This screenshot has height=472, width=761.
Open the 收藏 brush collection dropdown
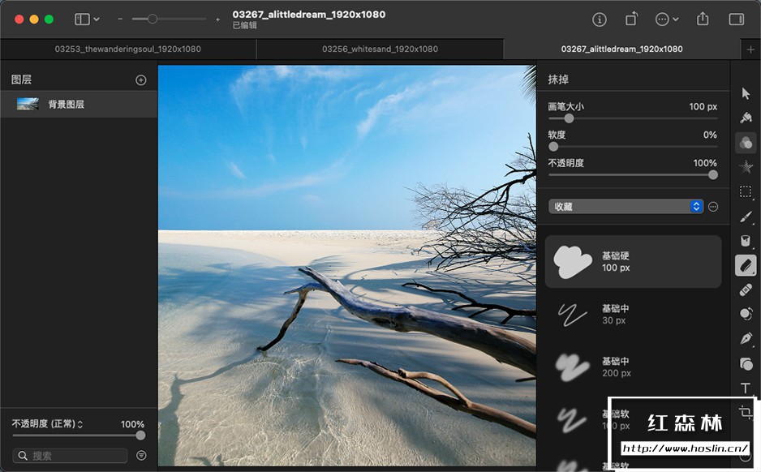(625, 206)
